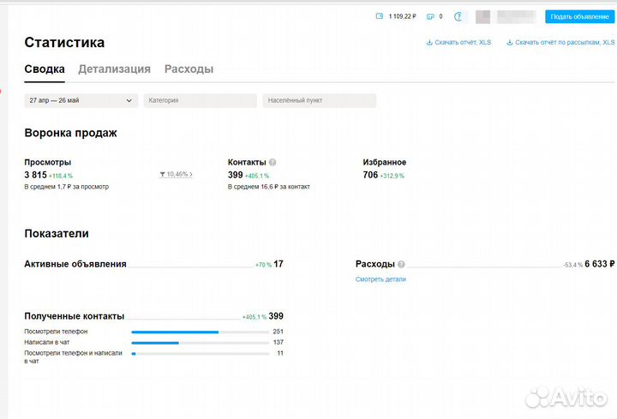Switch to the Расходы tab
617x419 pixels.
[x=189, y=69]
